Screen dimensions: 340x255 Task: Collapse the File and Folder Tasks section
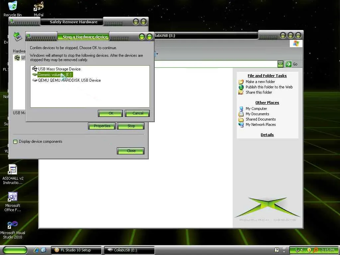pos(267,76)
